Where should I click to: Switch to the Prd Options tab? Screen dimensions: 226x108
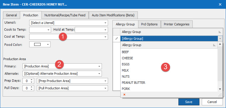pos(149,24)
